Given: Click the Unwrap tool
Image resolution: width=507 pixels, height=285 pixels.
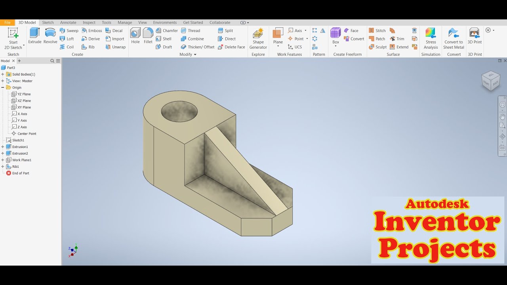Looking at the screenshot, I should pyautogui.click(x=116, y=47).
